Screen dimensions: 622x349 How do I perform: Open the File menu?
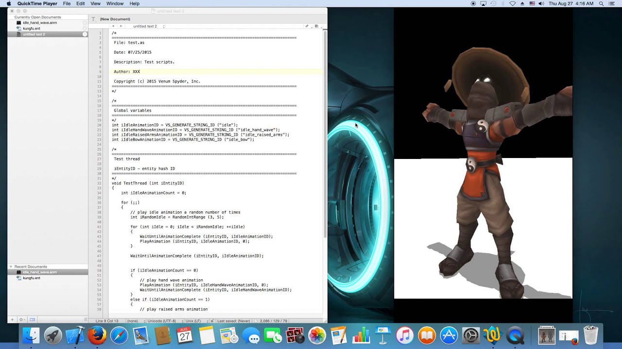67,3
